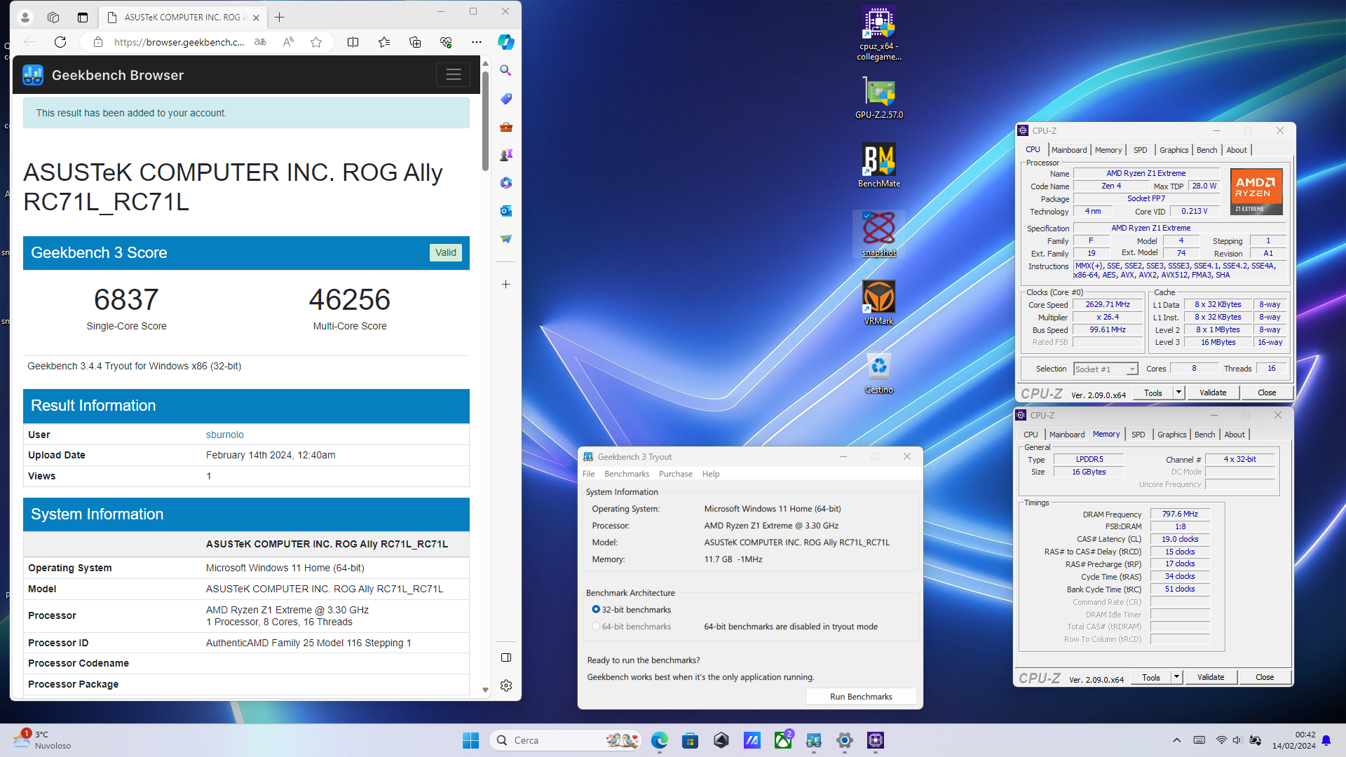Select 64-bit benchmarks radio button
Screen dimensions: 1346x757
(596, 627)
